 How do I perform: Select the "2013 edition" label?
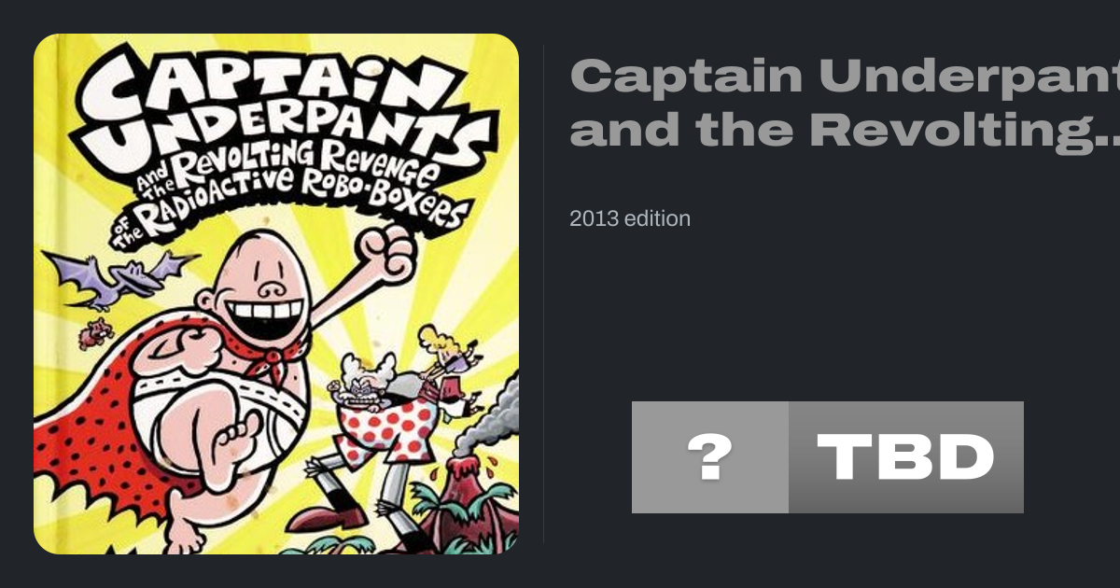pos(630,218)
